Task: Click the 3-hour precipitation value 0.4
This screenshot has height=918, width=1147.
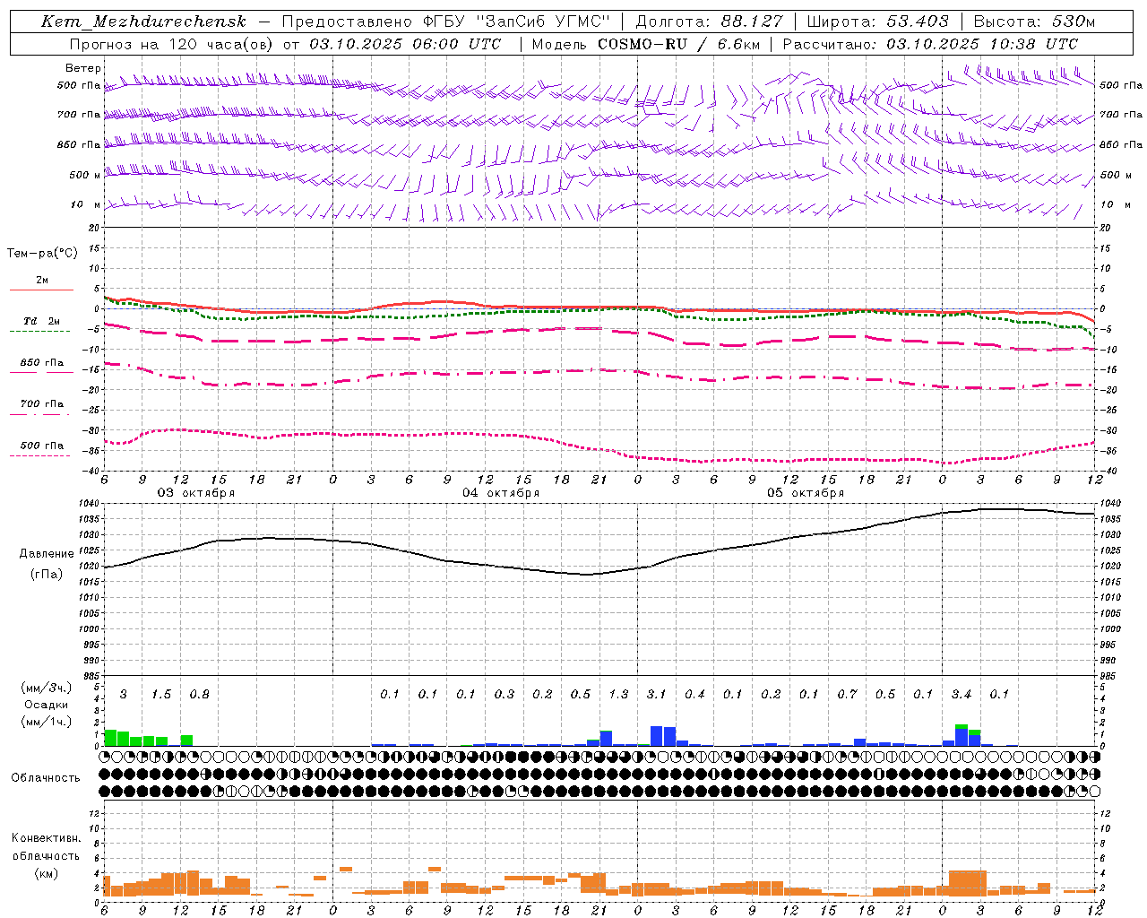Action: coord(694,695)
